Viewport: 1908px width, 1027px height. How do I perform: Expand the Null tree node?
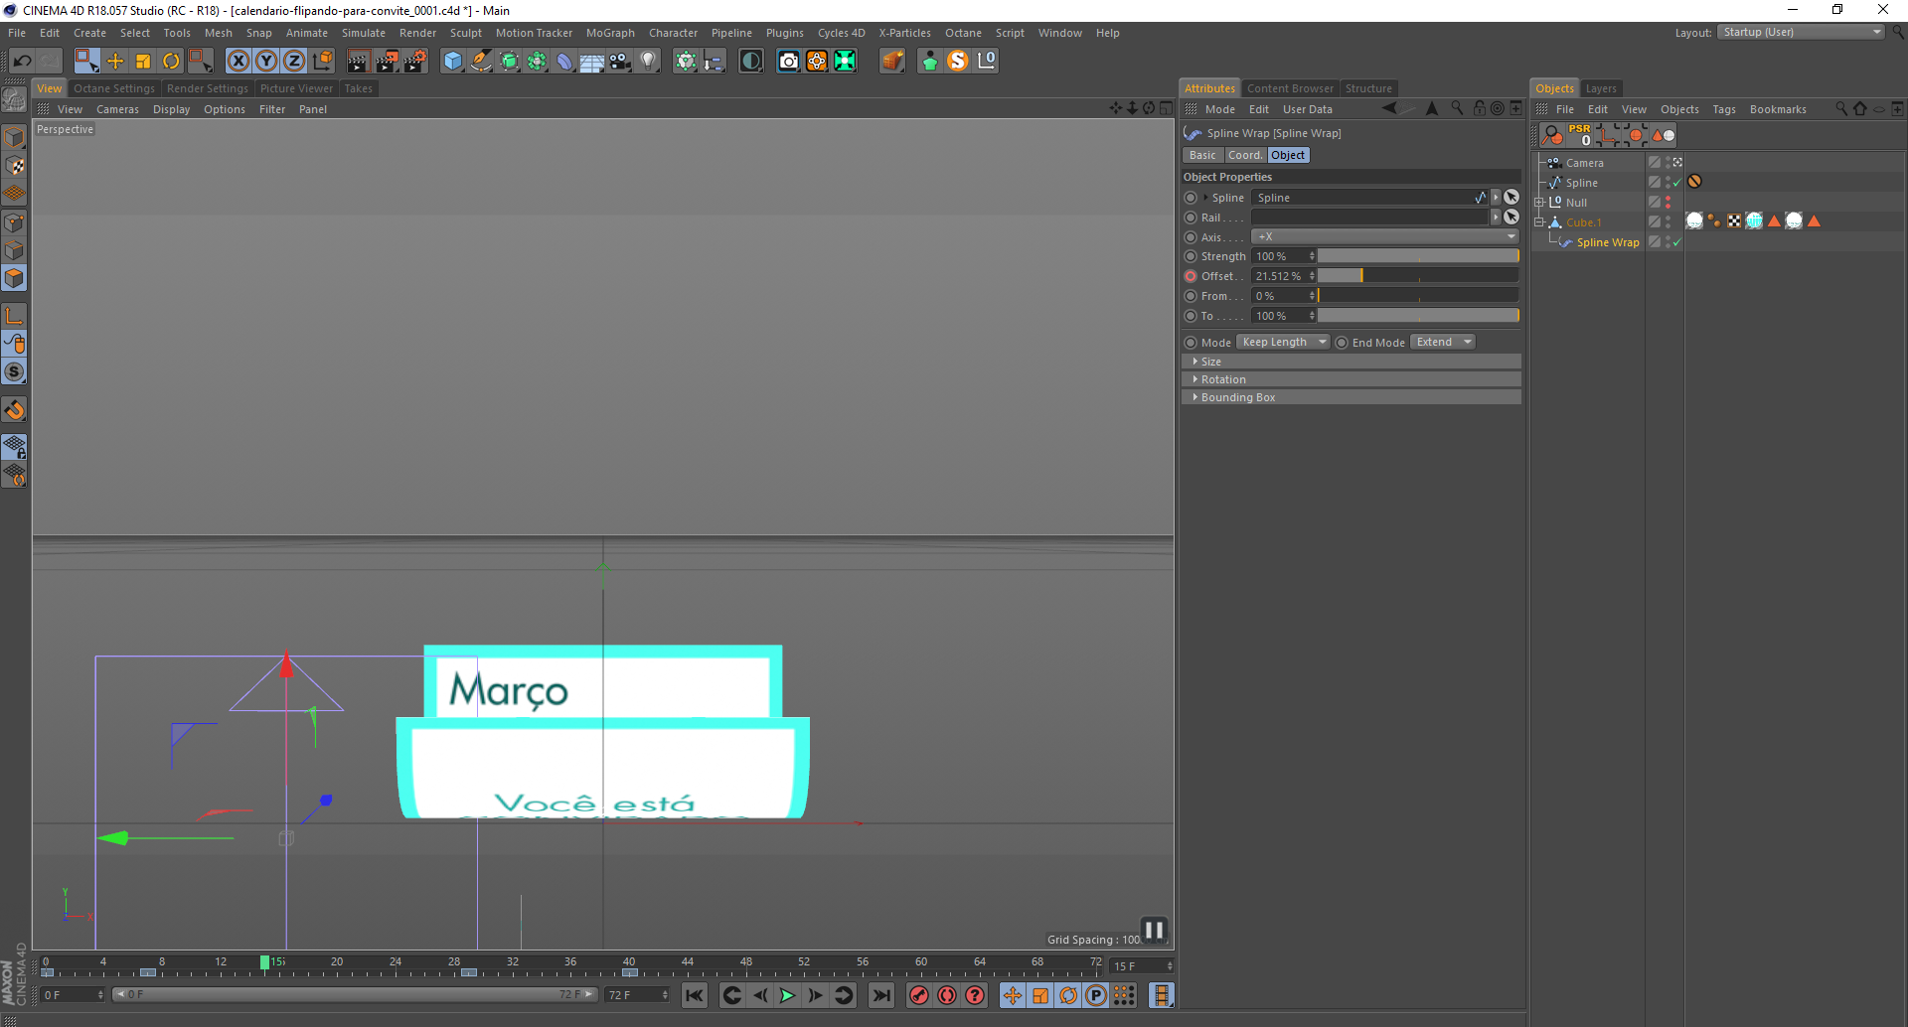(1539, 203)
